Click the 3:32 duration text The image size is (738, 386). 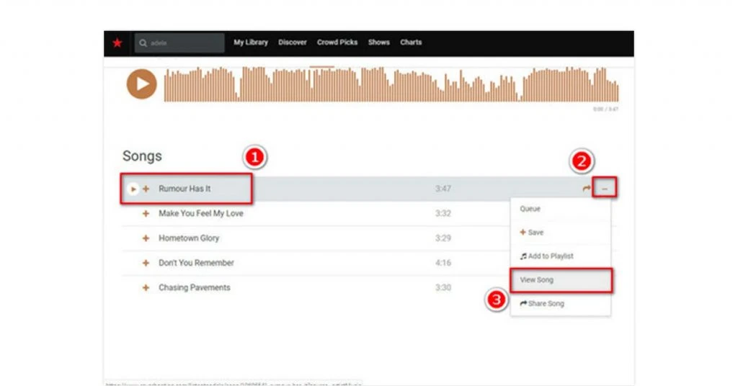pyautogui.click(x=443, y=213)
